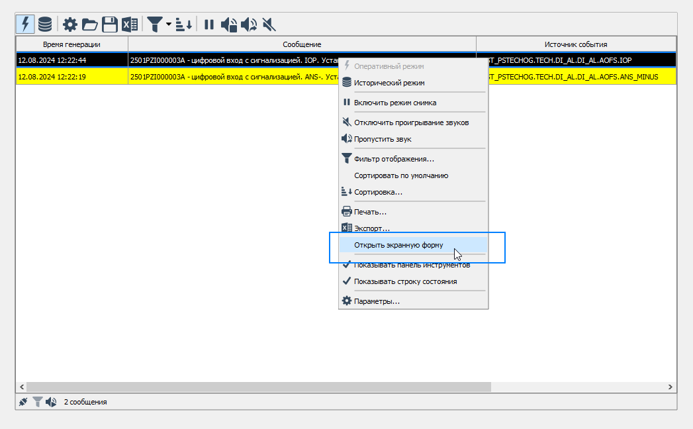Click the 'Источник события' column header
Image resolution: width=693 pixels, height=429 pixels.
pyautogui.click(x=575, y=44)
